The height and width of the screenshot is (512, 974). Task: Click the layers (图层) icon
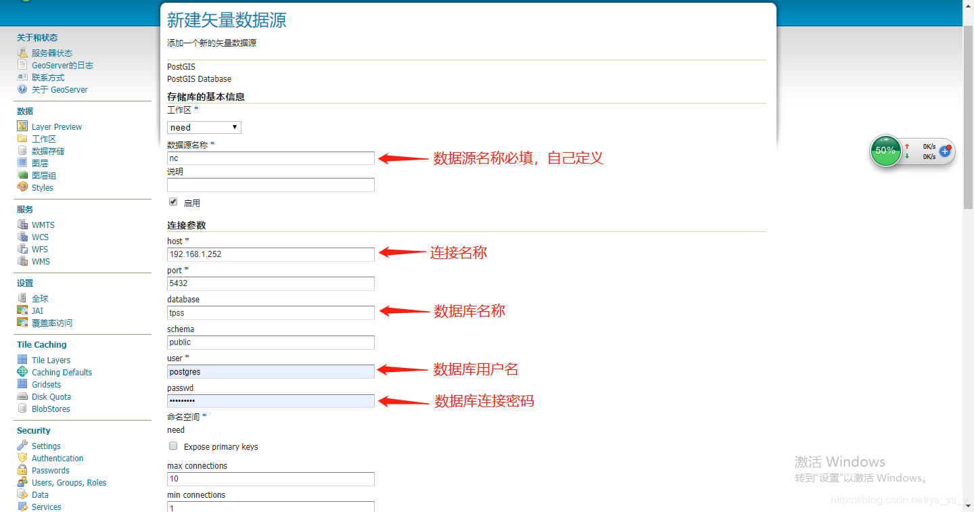pyautogui.click(x=22, y=163)
